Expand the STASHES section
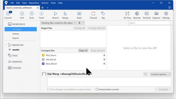 (x=6, y=68)
